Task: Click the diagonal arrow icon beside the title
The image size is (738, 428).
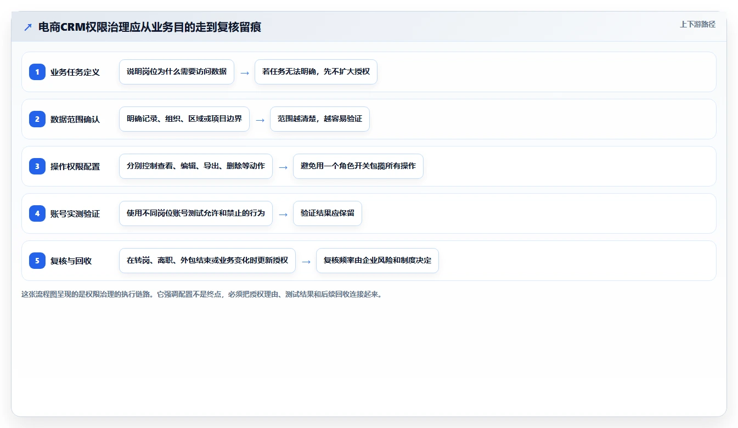Action: click(x=28, y=27)
